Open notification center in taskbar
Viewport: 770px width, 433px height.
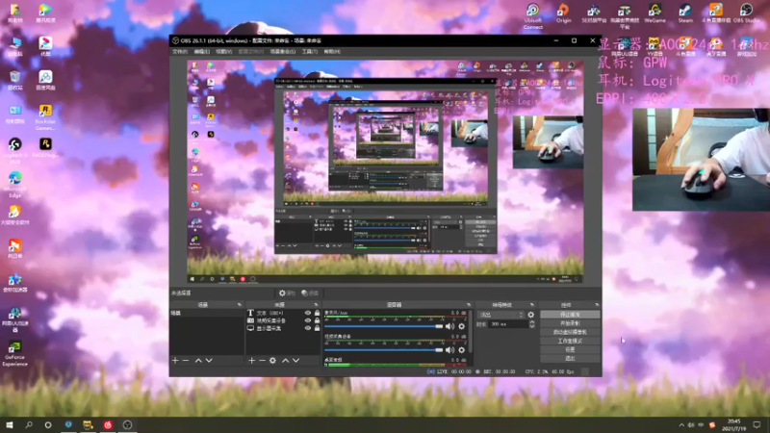(757, 425)
